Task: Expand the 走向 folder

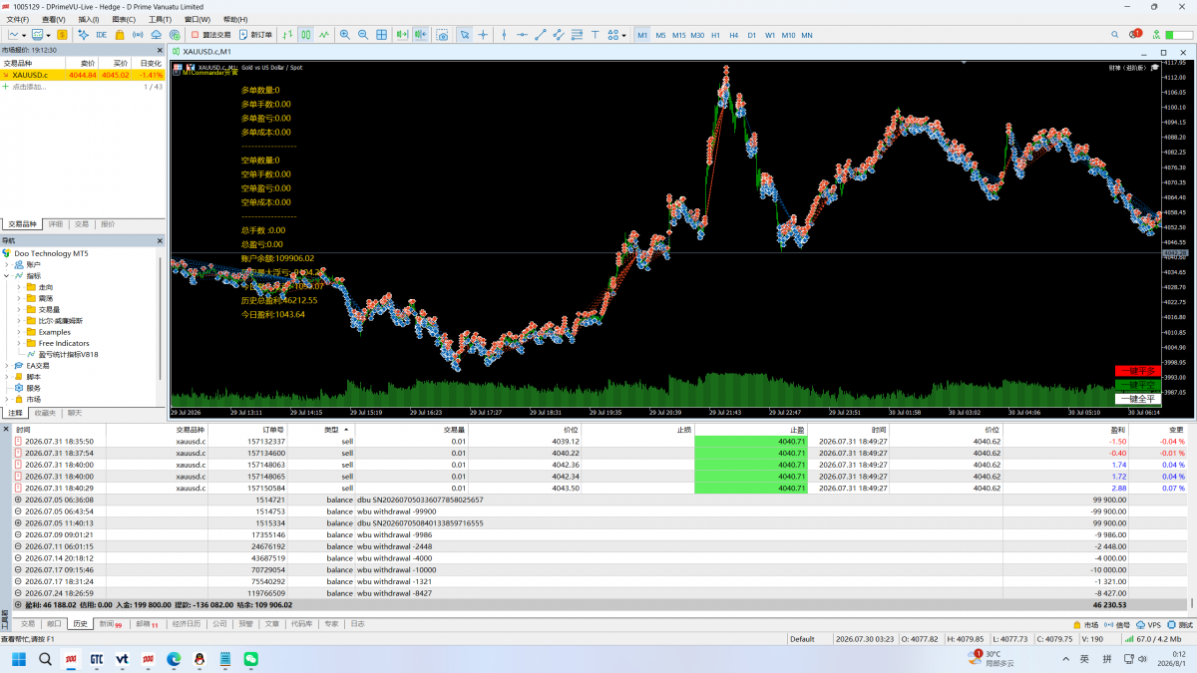Action: pos(19,287)
